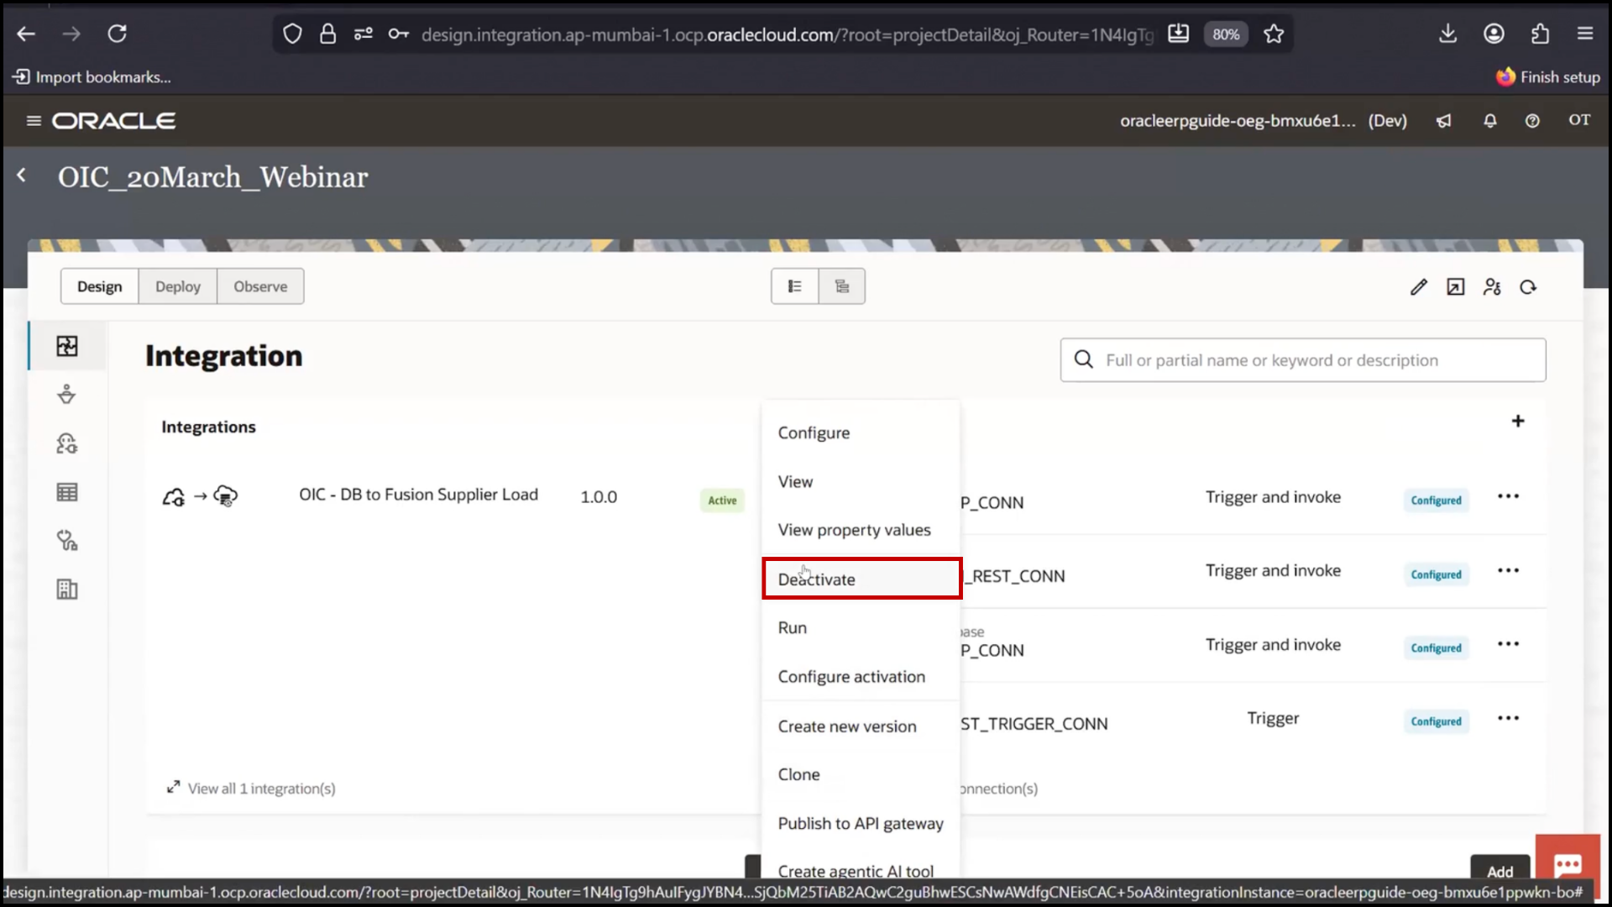
Task: Open browser extensions icon
Action: click(x=1540, y=34)
